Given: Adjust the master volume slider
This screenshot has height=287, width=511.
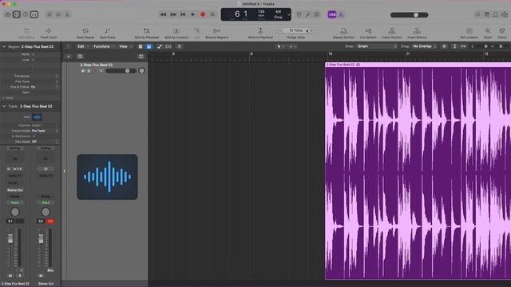Looking at the screenshot, I should pyautogui.click(x=410, y=15).
